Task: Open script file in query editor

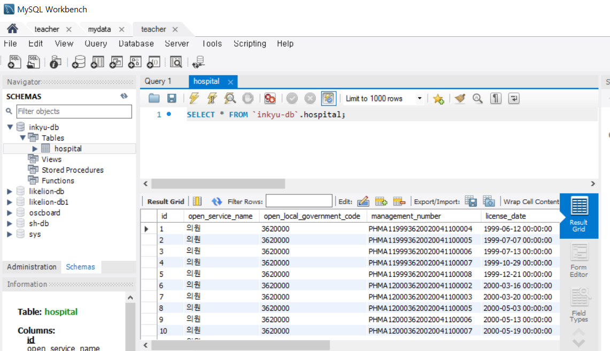Action: pyautogui.click(x=154, y=98)
